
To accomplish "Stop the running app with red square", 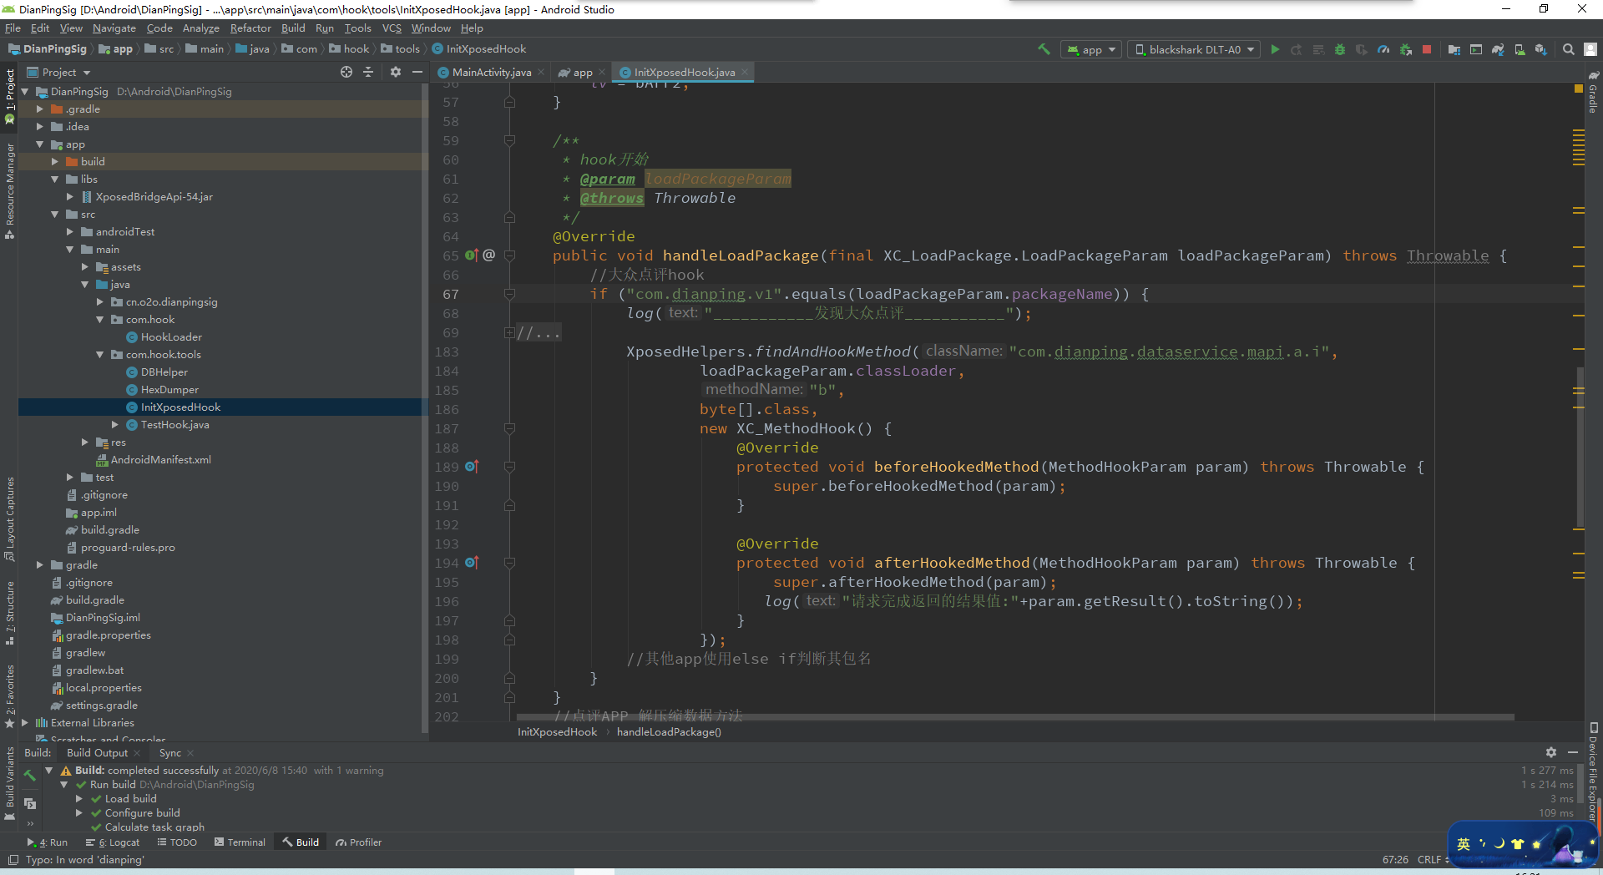I will pyautogui.click(x=1427, y=49).
